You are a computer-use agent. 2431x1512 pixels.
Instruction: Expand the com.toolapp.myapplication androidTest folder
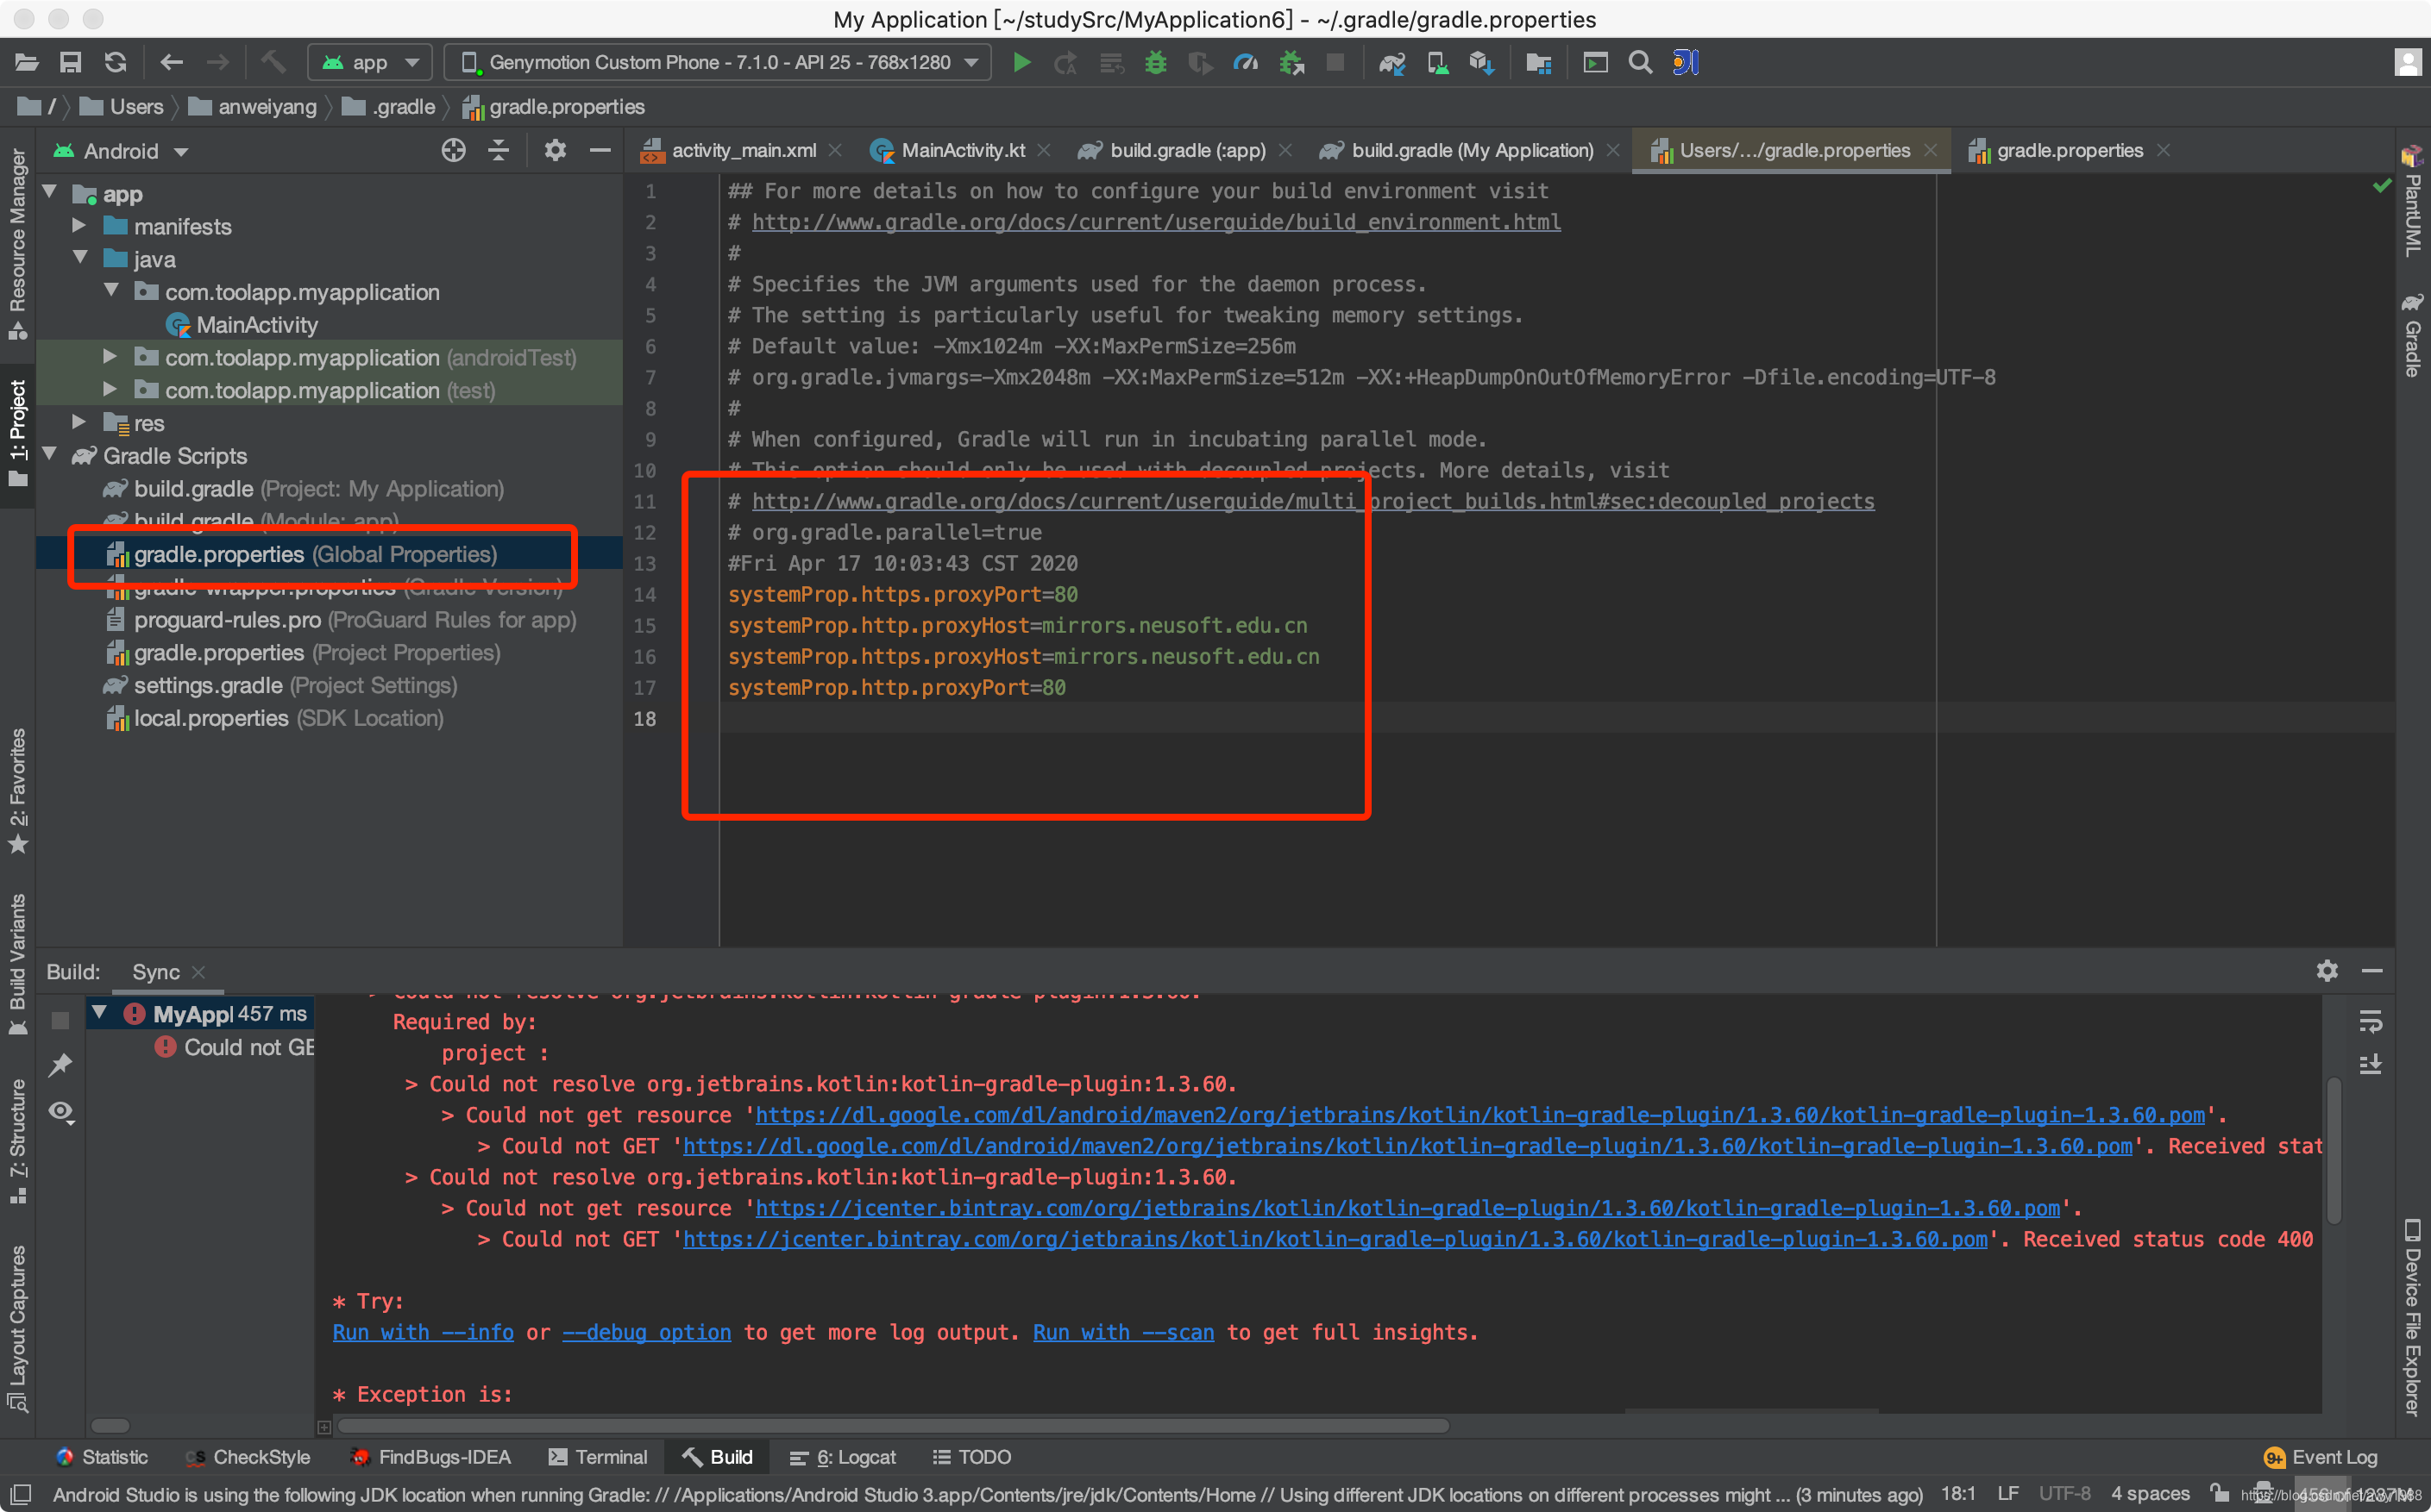pyautogui.click(x=110, y=359)
